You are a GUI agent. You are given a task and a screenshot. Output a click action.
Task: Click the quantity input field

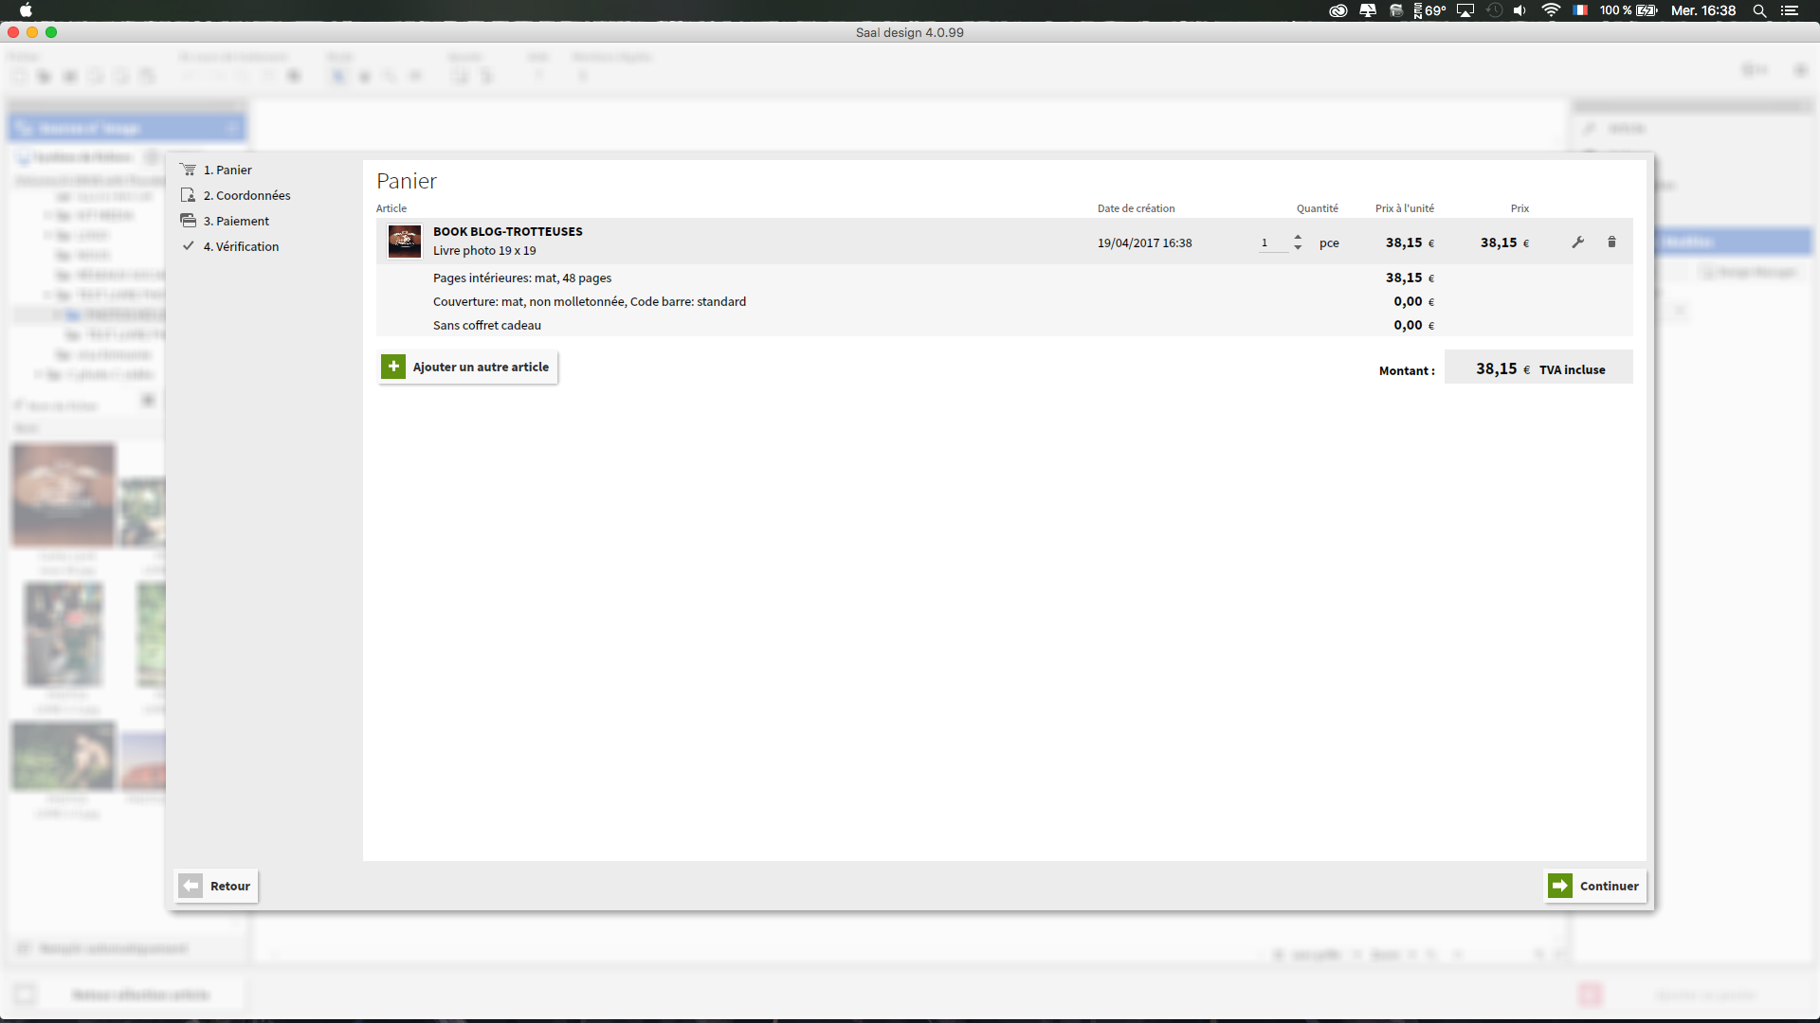pos(1271,243)
